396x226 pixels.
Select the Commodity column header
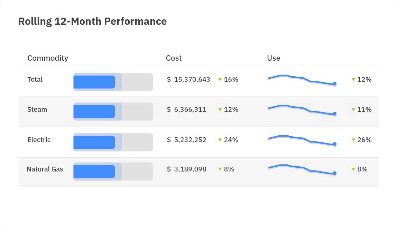48,58
